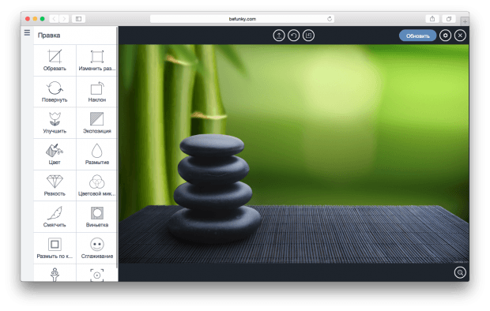This screenshot has height=311, width=490.
Task: Select the Цвет color tool
Action: (x=55, y=154)
